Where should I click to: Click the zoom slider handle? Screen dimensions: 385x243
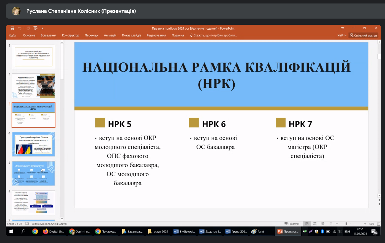(x=346, y=224)
